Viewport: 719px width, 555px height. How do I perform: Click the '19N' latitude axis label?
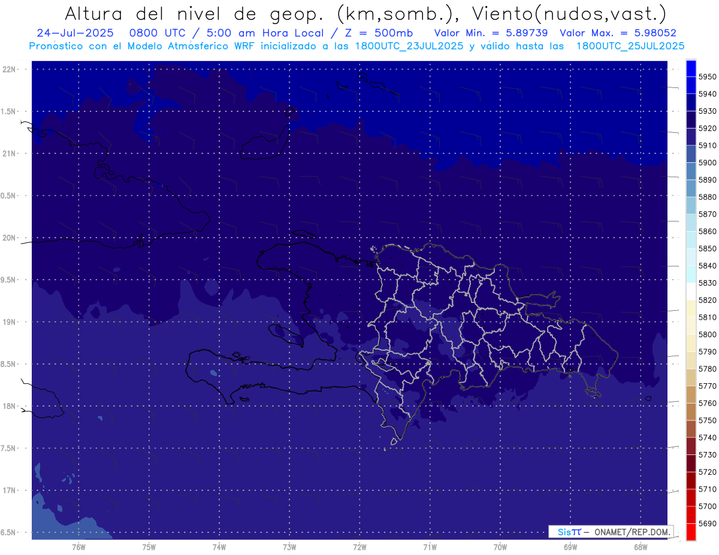pyautogui.click(x=9, y=322)
